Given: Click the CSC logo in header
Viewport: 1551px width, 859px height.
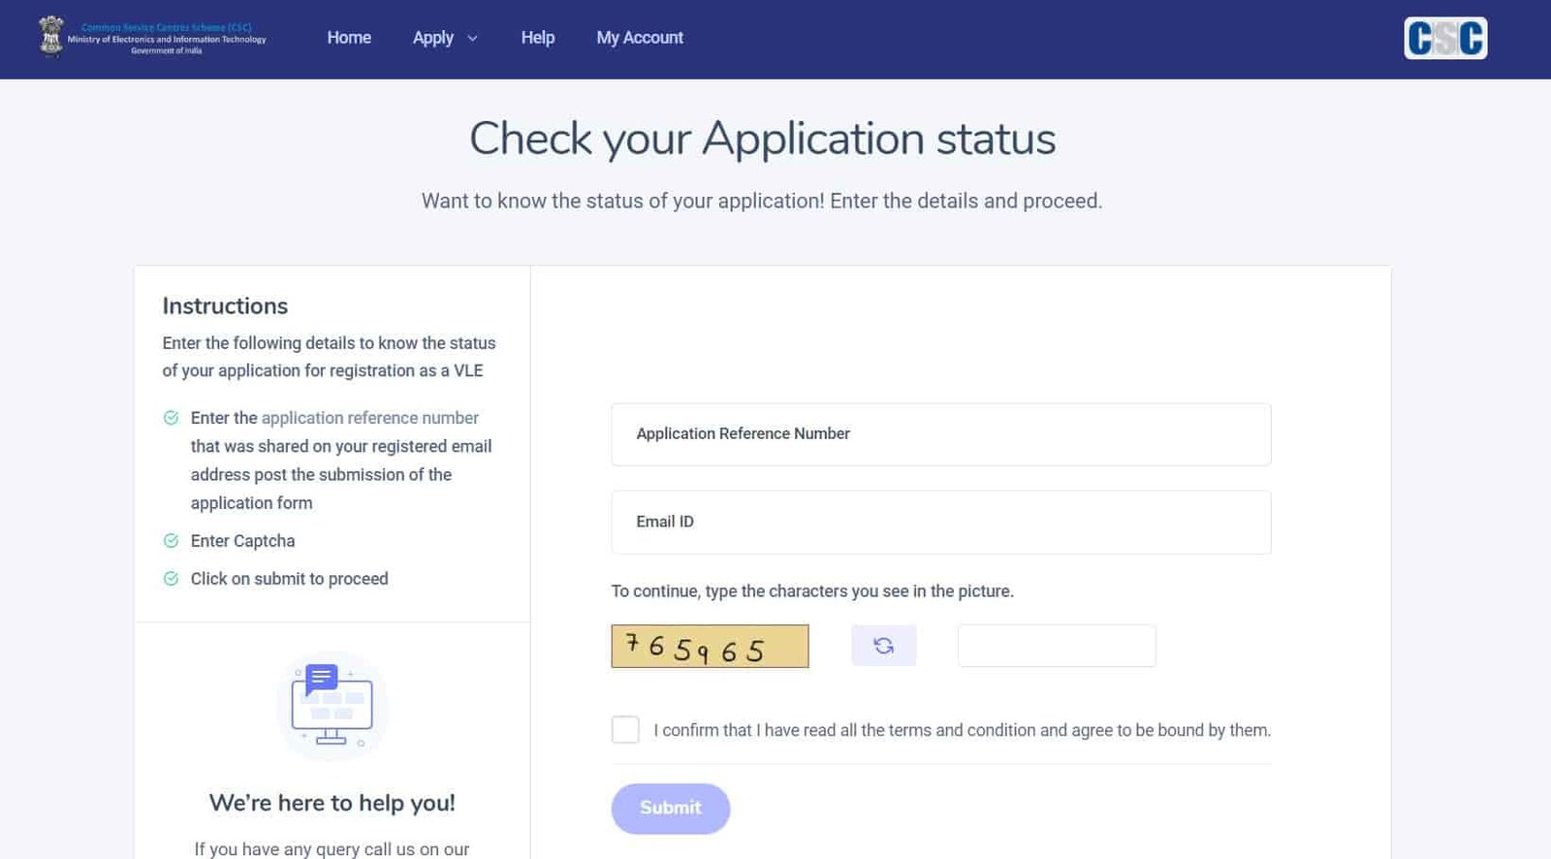Looking at the screenshot, I should click(1445, 39).
